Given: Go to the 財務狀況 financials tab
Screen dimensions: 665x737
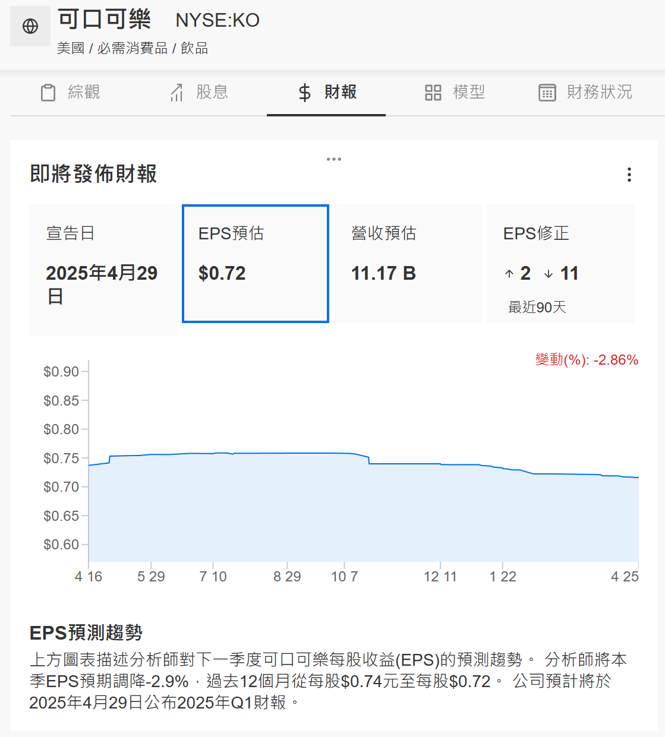Looking at the screenshot, I should pyautogui.click(x=585, y=93).
